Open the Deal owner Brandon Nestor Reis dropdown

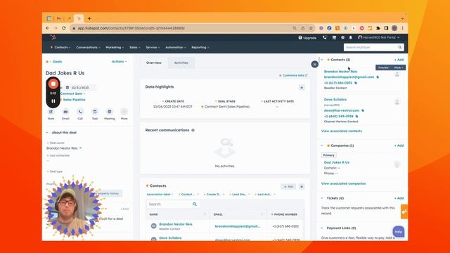[64, 148]
